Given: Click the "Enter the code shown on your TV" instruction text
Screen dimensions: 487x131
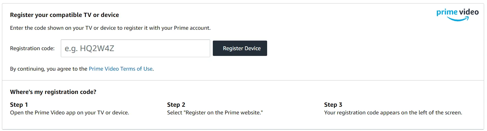Looking at the screenshot, I should pos(110,28).
